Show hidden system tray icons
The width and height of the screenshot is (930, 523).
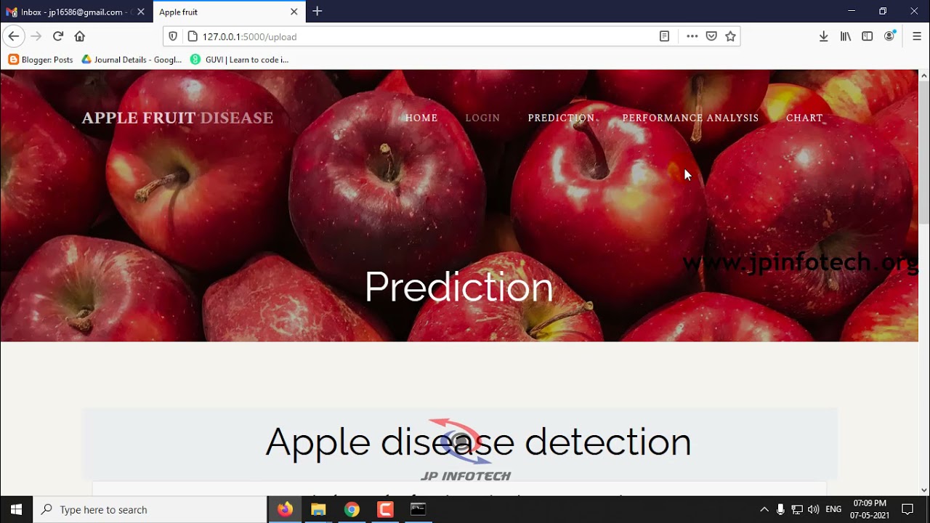(x=764, y=509)
